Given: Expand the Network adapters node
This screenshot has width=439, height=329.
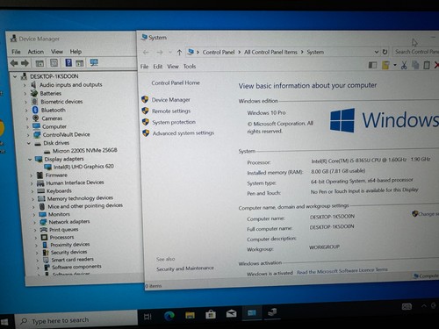Looking at the screenshot, I should (x=34, y=222).
